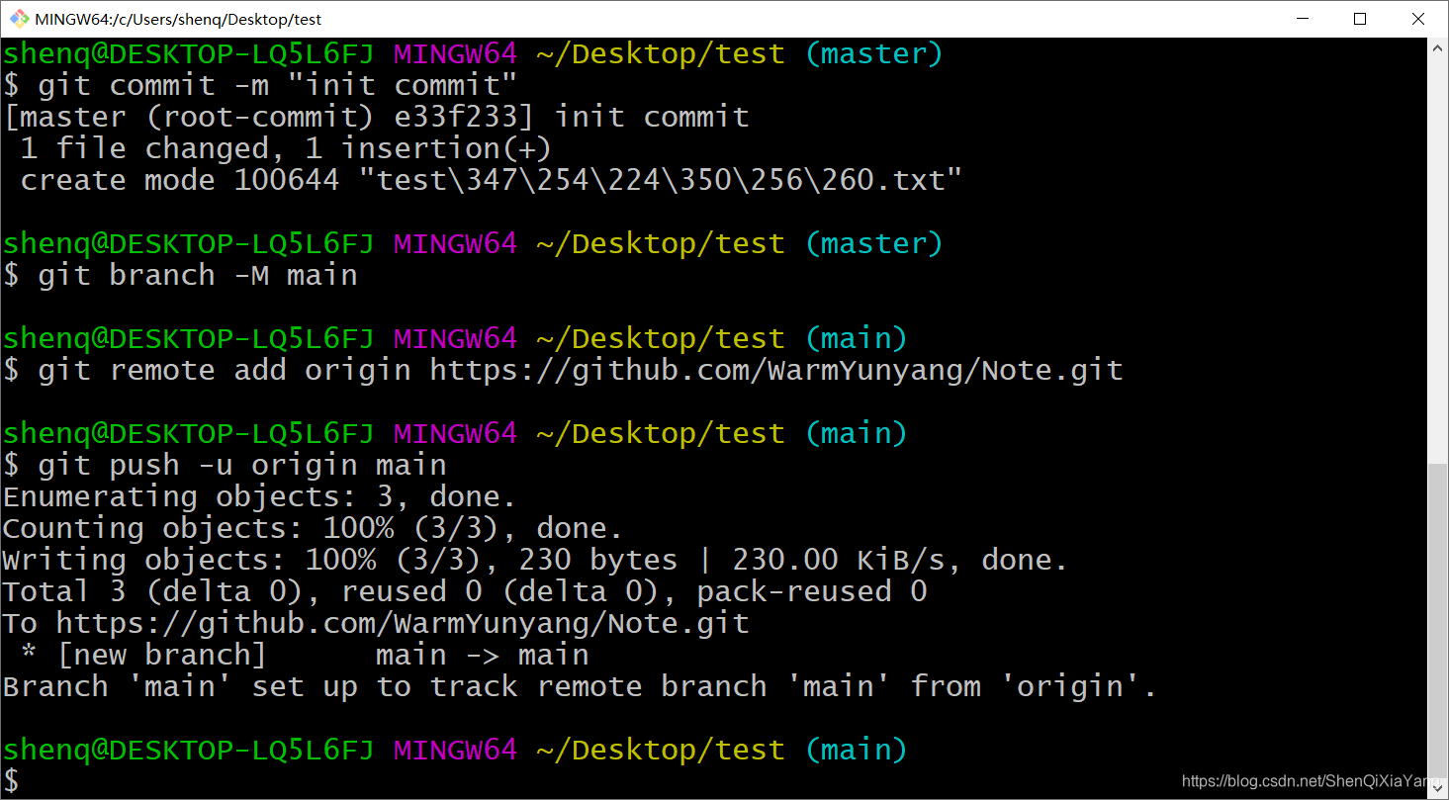Click the window title MINGW64:/c/Users/shenq/Desktop/test
This screenshot has height=800, width=1449.
(x=178, y=19)
